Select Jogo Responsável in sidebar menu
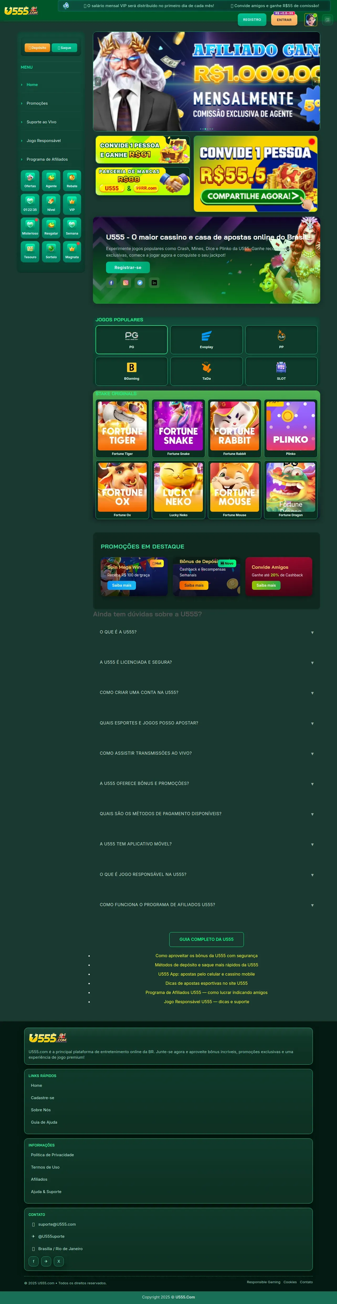 51,141
